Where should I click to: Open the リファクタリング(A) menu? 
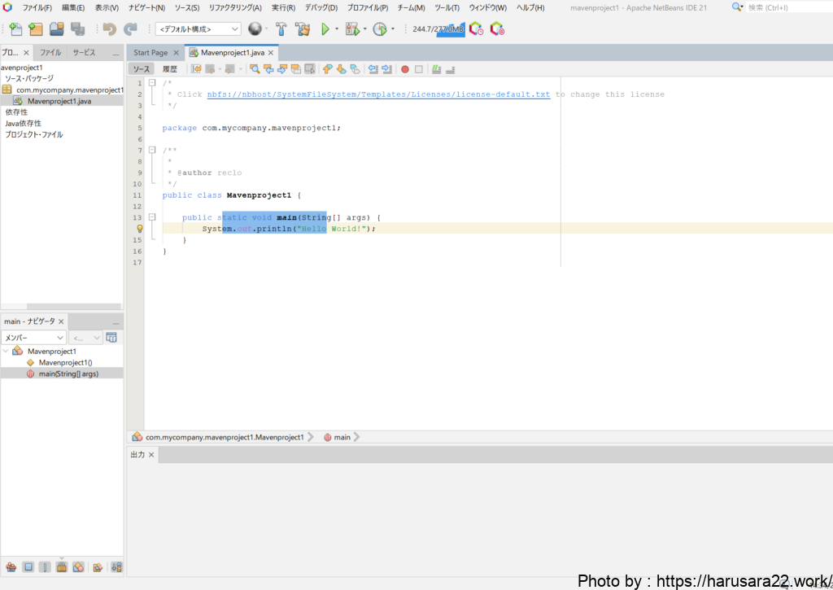pyautogui.click(x=235, y=7)
